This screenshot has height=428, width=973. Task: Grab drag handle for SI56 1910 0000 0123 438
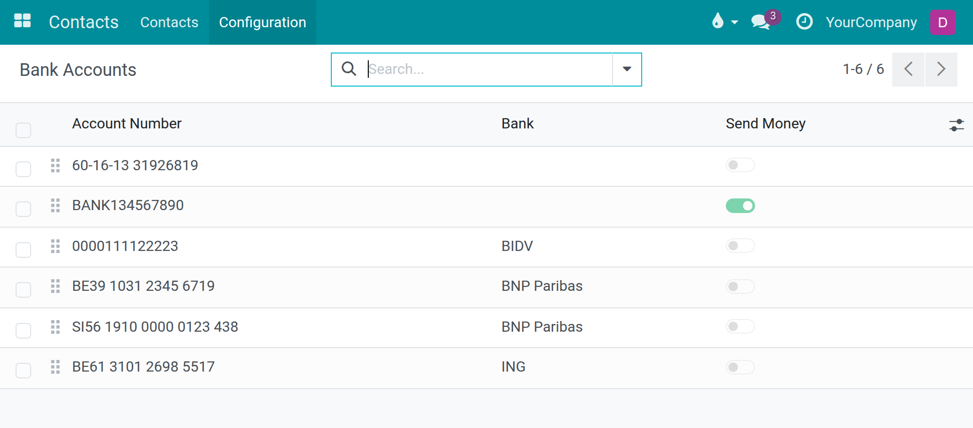[x=55, y=327]
